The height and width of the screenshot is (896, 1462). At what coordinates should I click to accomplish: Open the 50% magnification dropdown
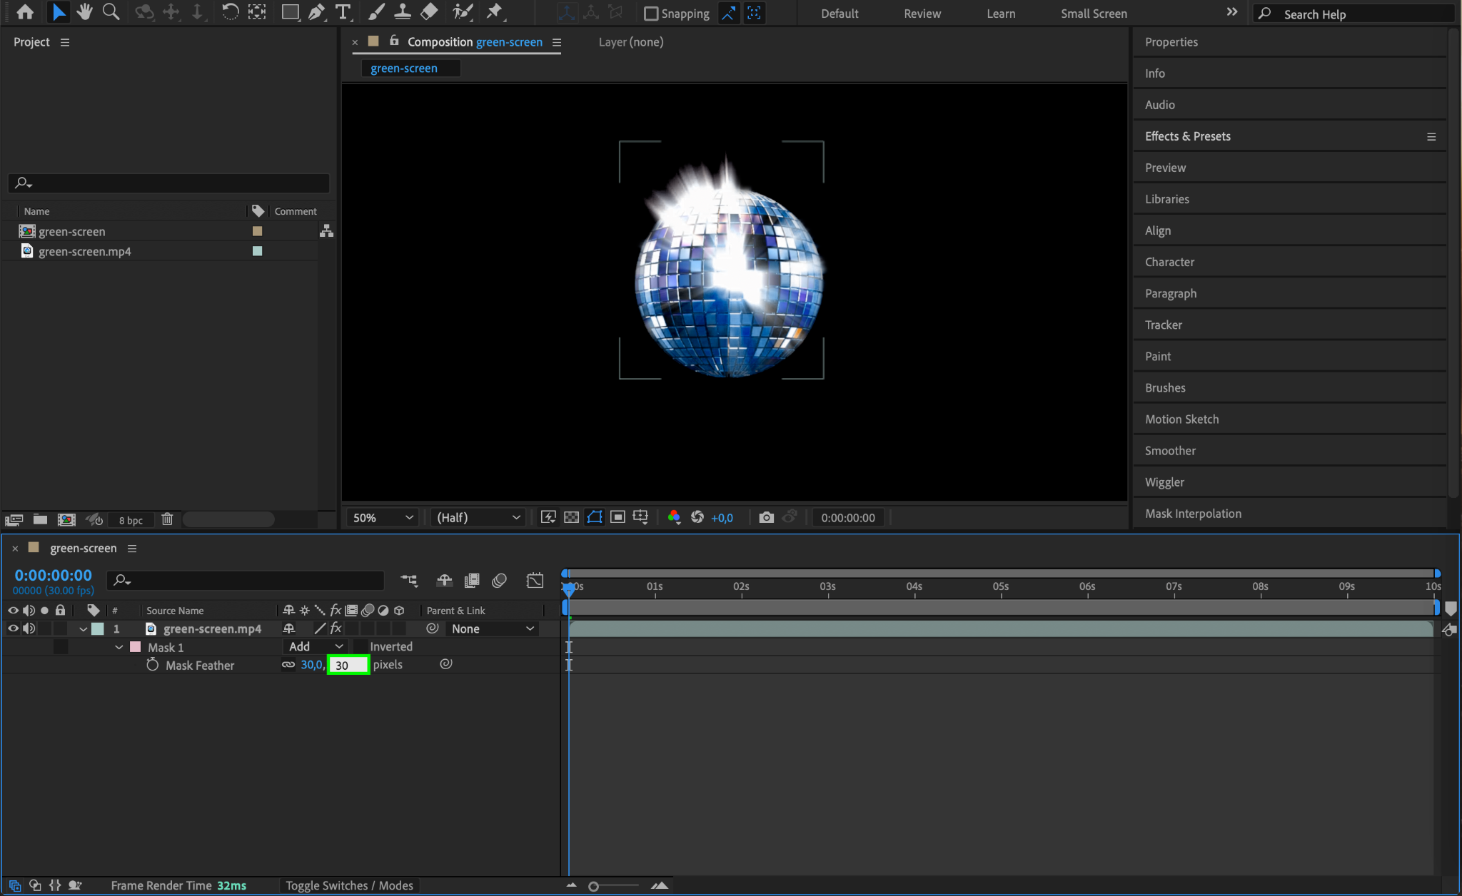pyautogui.click(x=383, y=517)
